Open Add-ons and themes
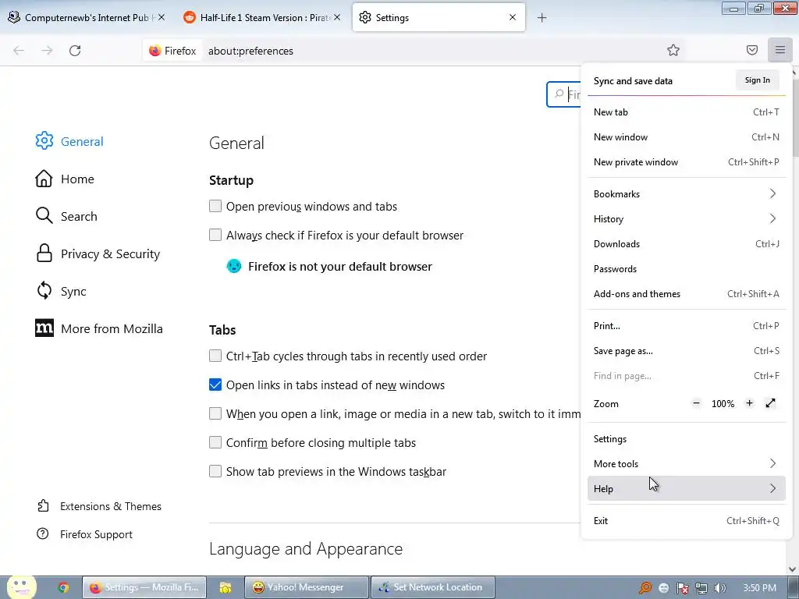The image size is (799, 599). click(686, 293)
